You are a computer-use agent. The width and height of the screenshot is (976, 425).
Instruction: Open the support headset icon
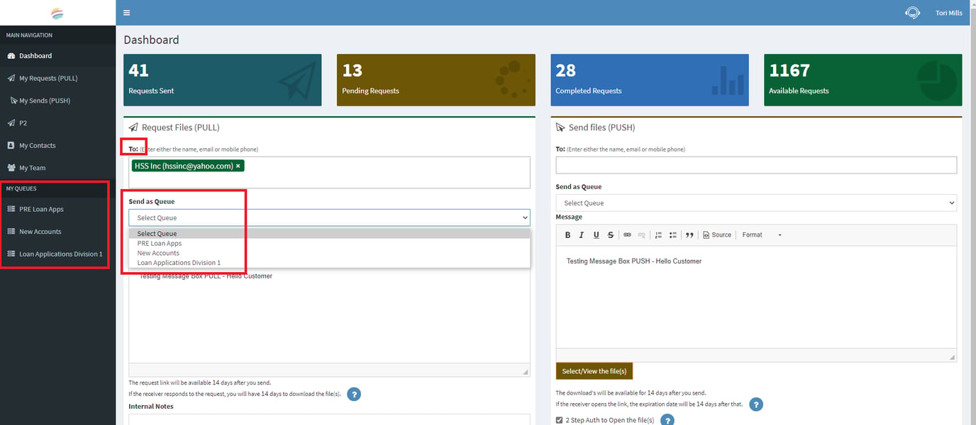(x=912, y=13)
